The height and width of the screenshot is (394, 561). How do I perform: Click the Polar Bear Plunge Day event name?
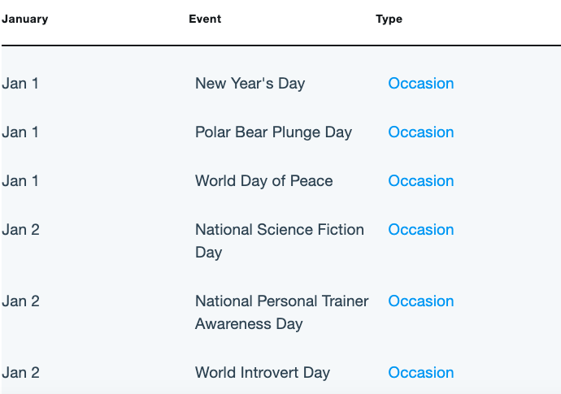click(273, 132)
